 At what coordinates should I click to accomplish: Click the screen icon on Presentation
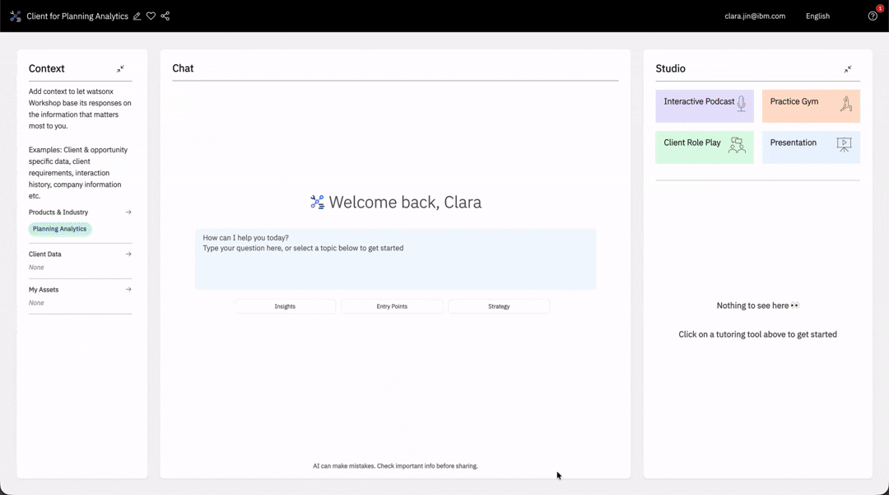(845, 145)
